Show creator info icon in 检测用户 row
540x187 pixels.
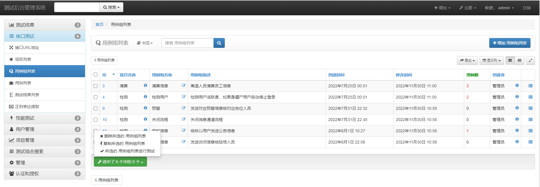coord(517,97)
